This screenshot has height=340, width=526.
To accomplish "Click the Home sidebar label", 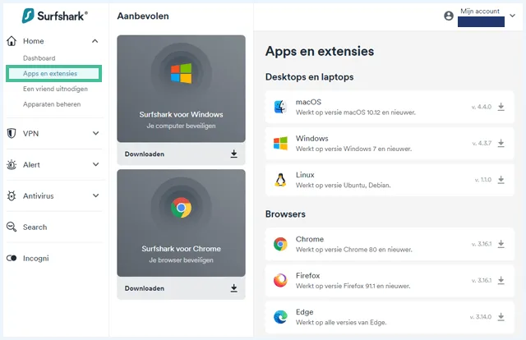I will (34, 41).
